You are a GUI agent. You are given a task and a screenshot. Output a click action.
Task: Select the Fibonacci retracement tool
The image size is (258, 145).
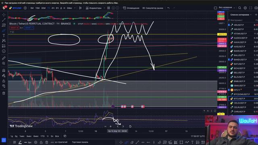(x=4, y=25)
